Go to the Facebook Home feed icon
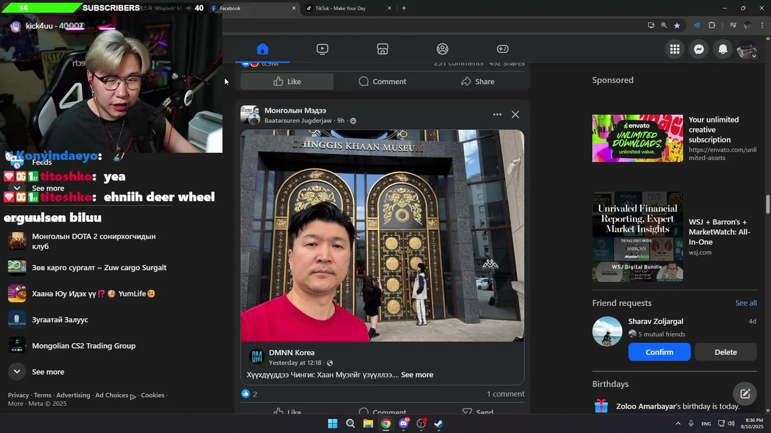This screenshot has height=433, width=771. coord(262,49)
